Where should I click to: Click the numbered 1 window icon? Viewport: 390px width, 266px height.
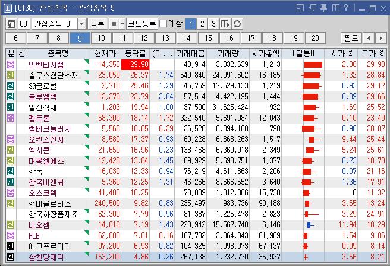(x=8, y=8)
